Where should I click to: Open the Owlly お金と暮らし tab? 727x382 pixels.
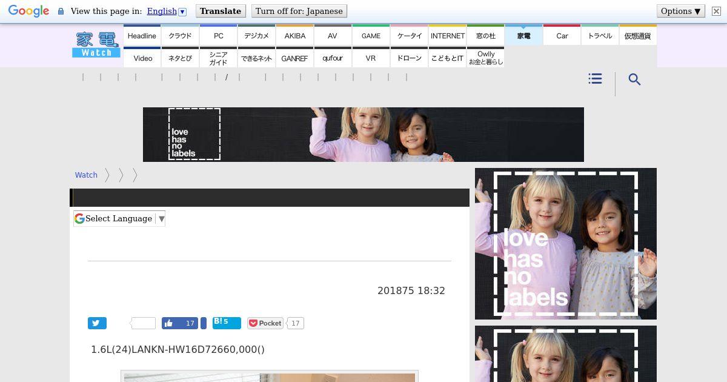(485, 58)
